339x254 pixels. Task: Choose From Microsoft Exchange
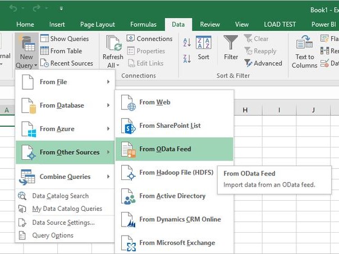tap(174, 243)
